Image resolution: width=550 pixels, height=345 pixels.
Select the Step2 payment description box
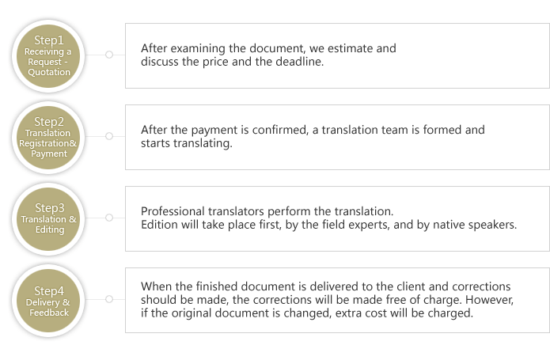337,137
